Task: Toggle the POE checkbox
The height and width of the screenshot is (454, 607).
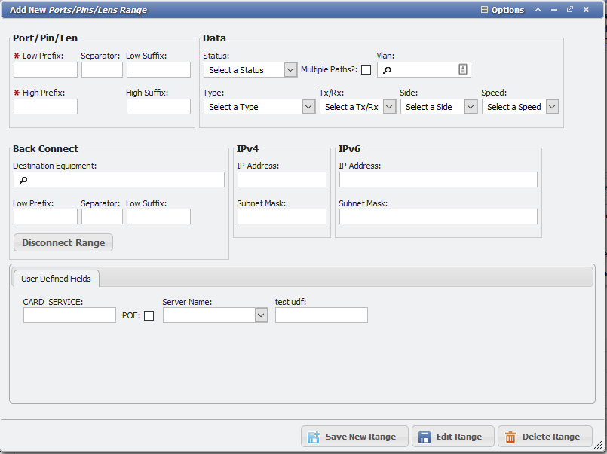Action: pyautogui.click(x=149, y=315)
